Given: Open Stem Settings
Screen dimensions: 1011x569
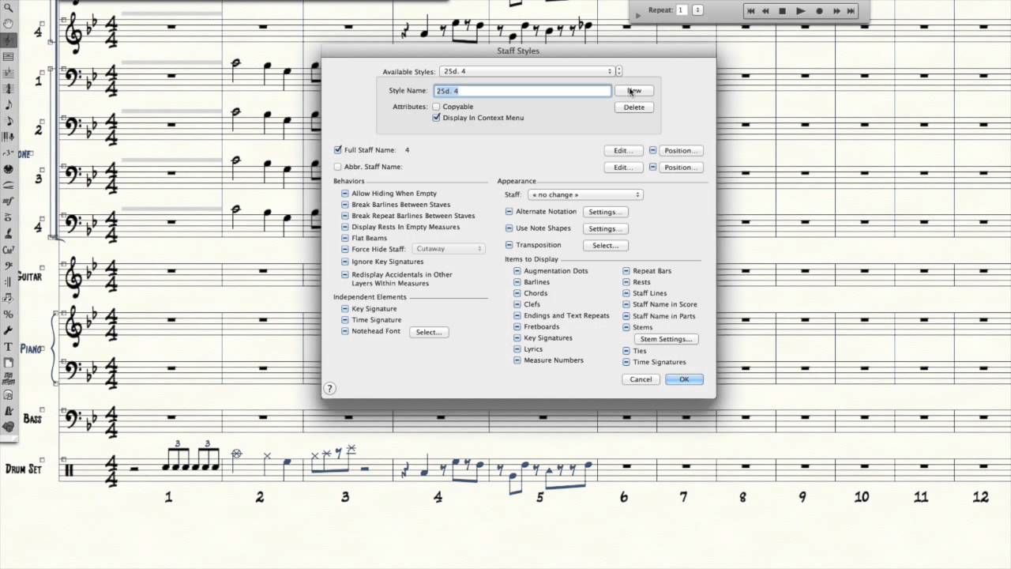Looking at the screenshot, I should point(666,339).
